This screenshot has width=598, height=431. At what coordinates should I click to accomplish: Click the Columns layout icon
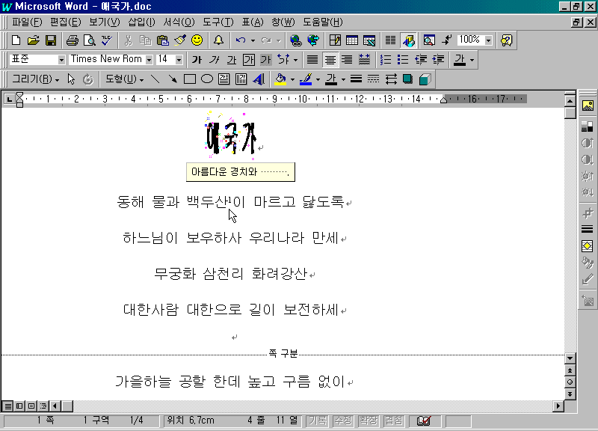(x=390, y=40)
